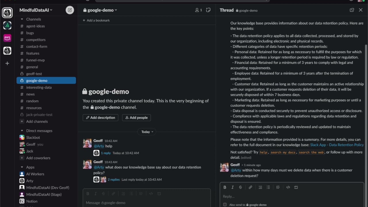Open the '2 replies' thread link
Viewport: 368px width, 207px height.
[114, 179]
